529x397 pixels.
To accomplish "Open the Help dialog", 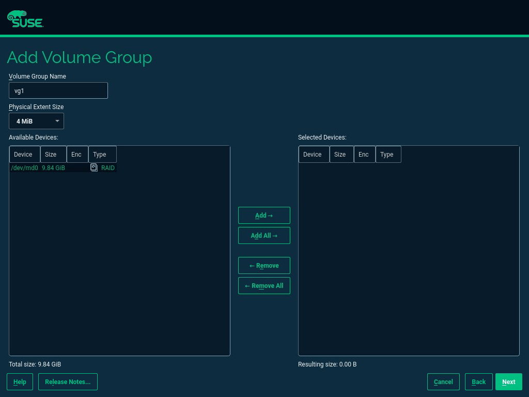I will click(x=20, y=382).
